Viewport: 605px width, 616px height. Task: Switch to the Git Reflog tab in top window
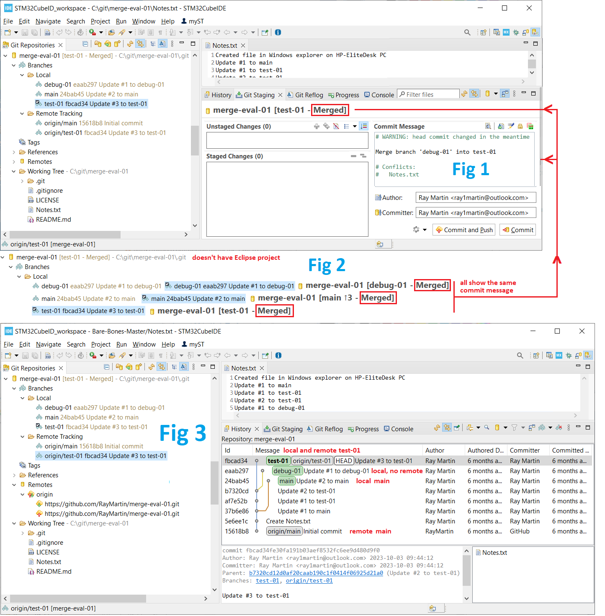[305, 95]
